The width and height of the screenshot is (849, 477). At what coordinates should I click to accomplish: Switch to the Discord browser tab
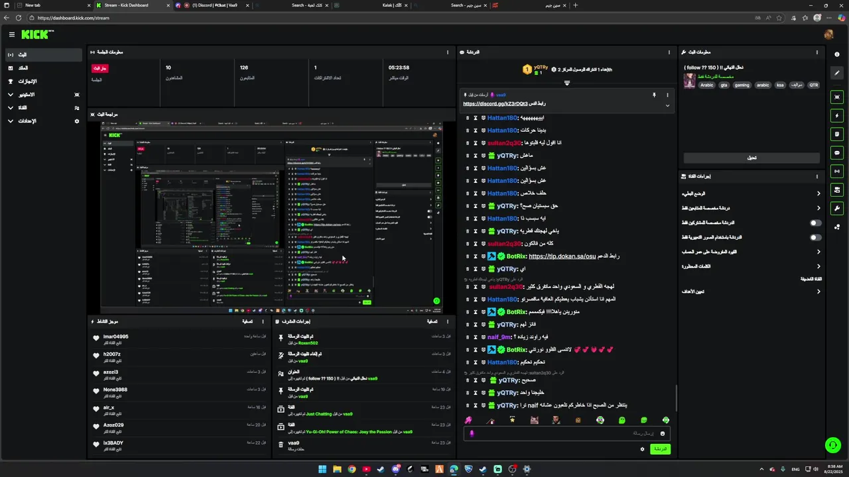click(212, 5)
